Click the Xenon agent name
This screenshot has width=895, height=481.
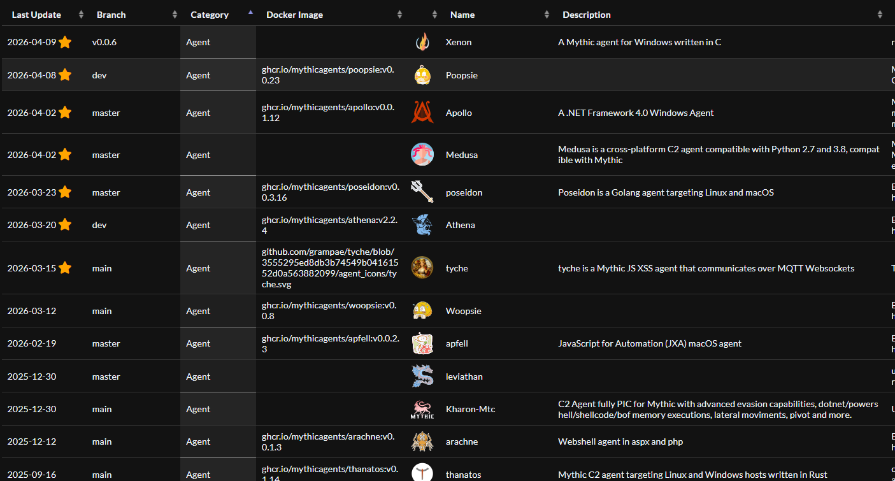click(459, 42)
